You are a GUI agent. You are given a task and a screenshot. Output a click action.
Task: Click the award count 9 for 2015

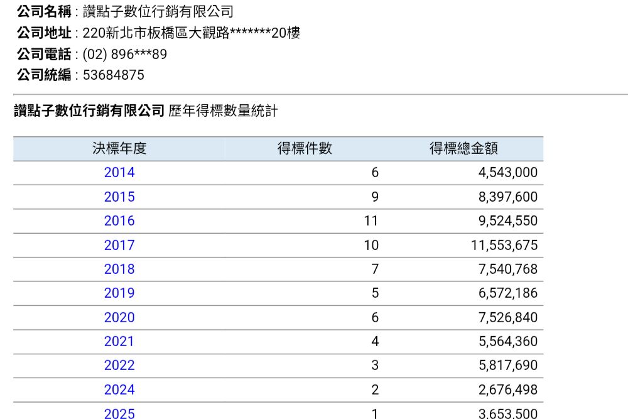375,197
